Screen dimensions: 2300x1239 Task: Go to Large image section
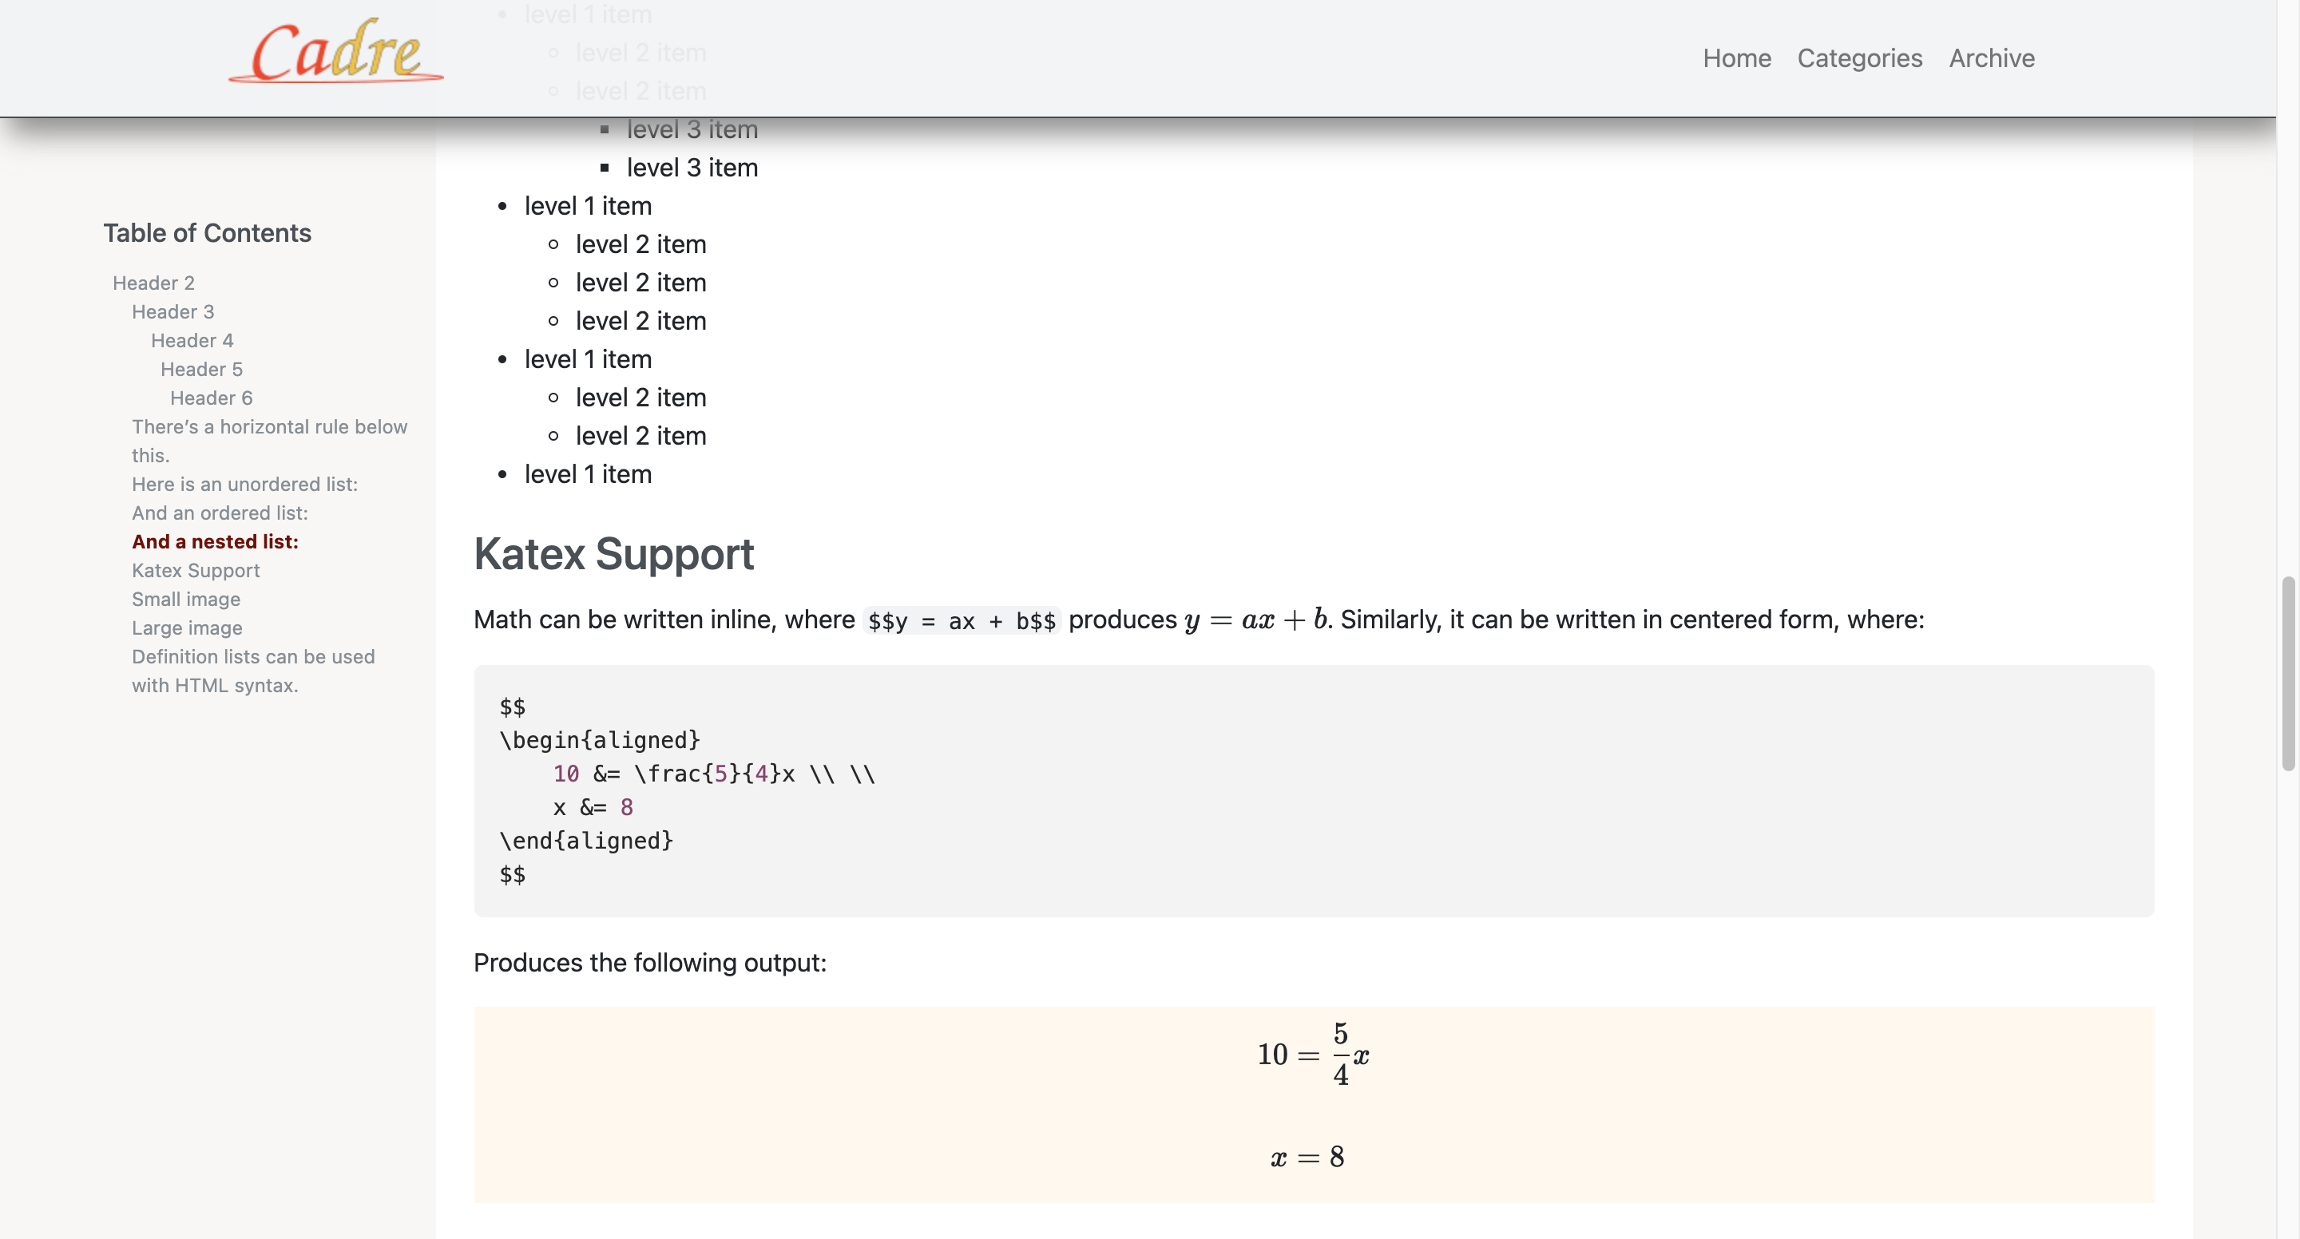[187, 627]
